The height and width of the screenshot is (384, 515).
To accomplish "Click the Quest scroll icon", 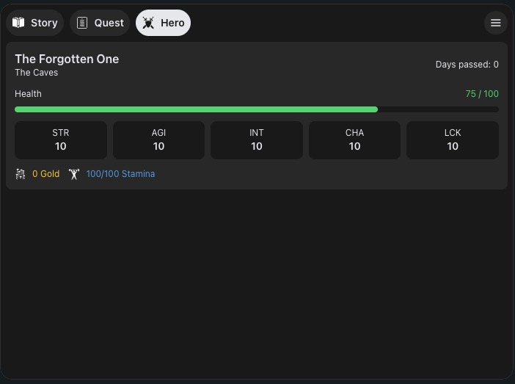I will click(x=82, y=23).
